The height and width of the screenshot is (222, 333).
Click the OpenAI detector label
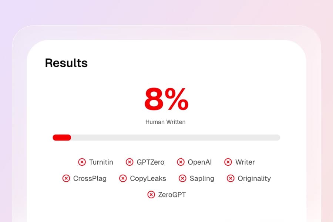[199, 162]
